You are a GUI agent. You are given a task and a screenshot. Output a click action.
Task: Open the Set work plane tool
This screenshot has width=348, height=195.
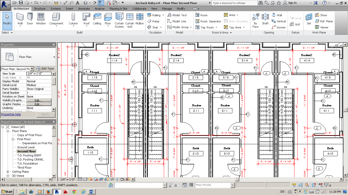[309, 19]
